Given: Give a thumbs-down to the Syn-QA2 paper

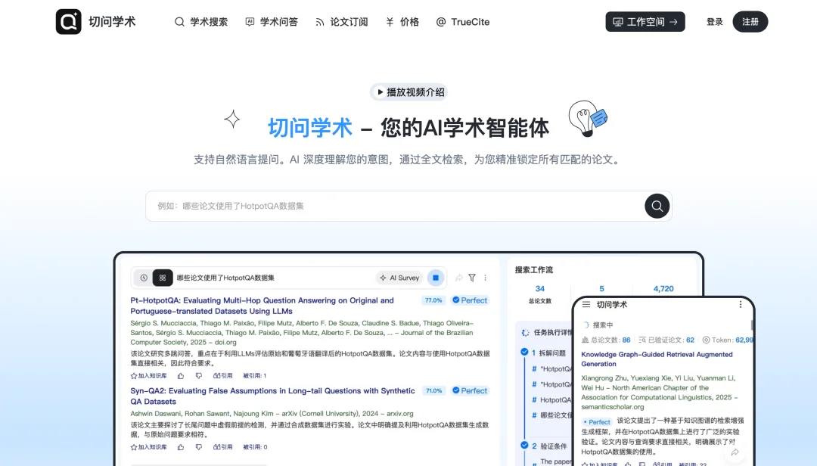Looking at the screenshot, I should [x=199, y=446].
